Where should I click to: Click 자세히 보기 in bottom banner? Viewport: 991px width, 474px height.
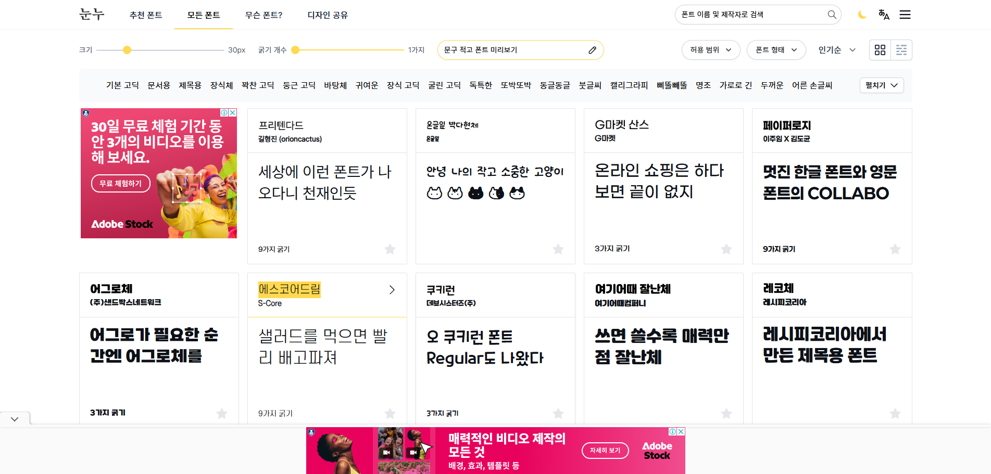pos(605,451)
